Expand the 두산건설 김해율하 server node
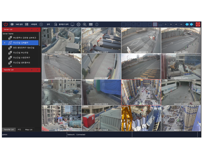Viewport: 203px width, 159px height. (x=5, y=43)
